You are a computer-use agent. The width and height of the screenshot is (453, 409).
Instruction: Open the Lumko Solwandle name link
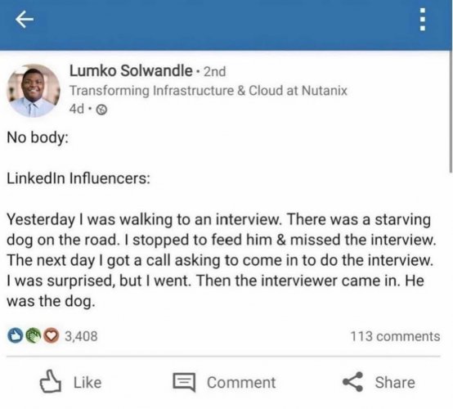[131, 71]
